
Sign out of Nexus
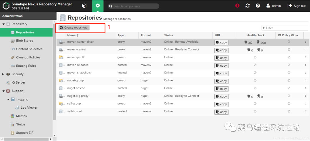coord(297,6)
